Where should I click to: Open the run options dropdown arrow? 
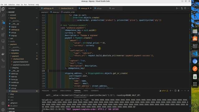(x=179, y=8)
